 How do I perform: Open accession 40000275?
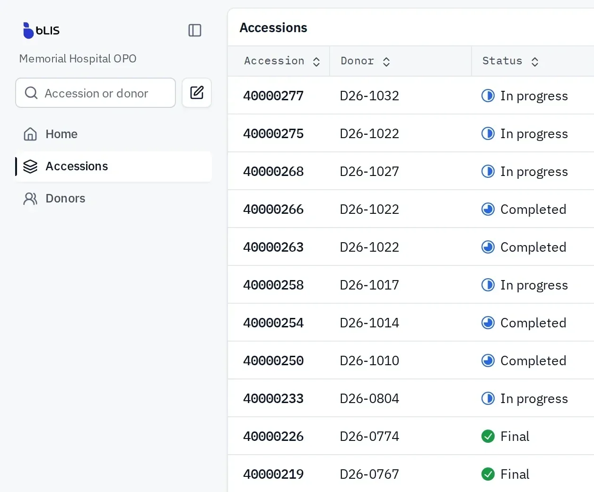(x=273, y=133)
